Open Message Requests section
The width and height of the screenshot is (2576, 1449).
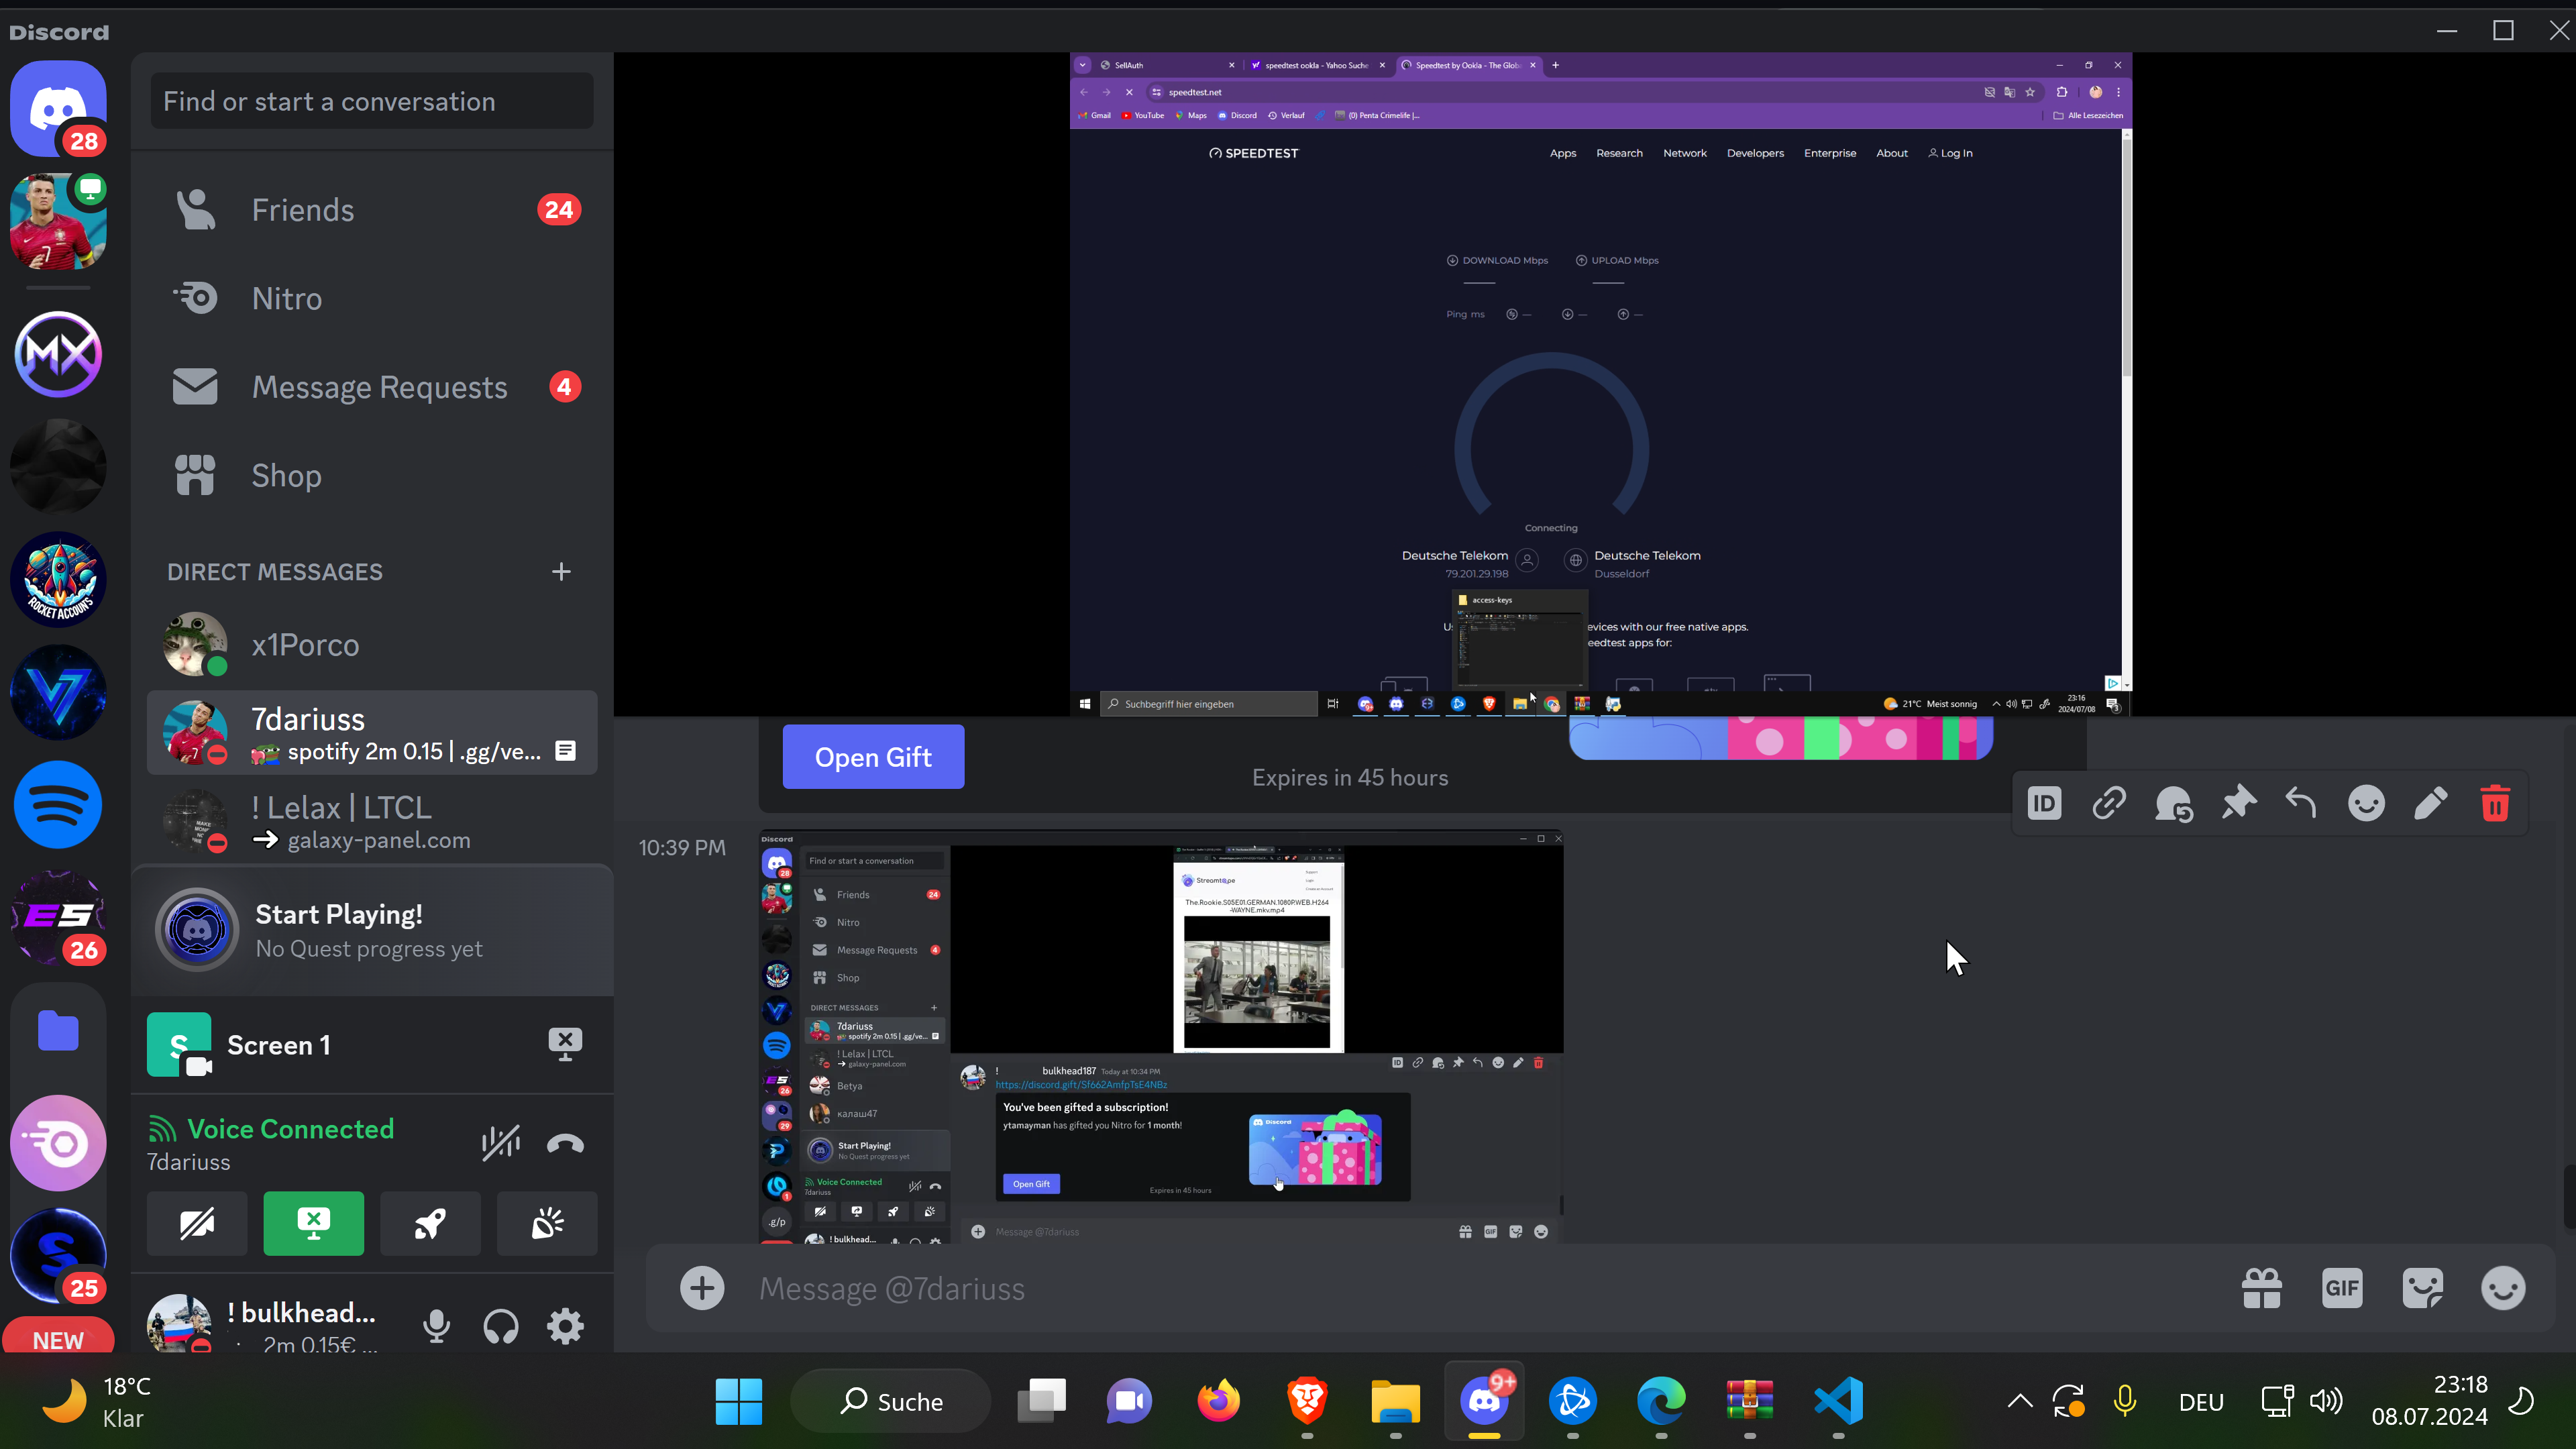tap(379, 387)
